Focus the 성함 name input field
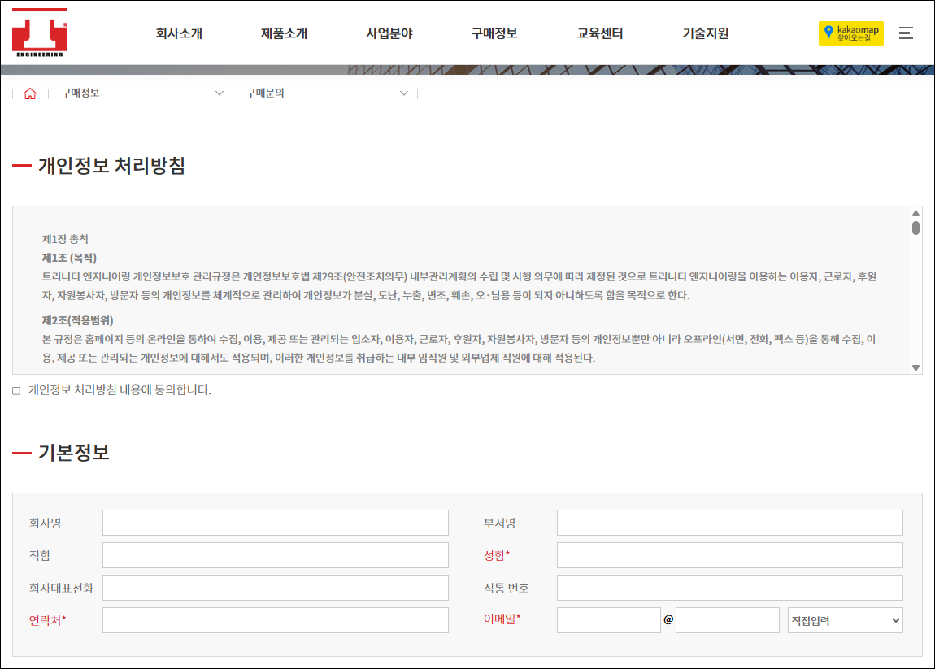Image resolution: width=935 pixels, height=669 pixels. coord(730,555)
